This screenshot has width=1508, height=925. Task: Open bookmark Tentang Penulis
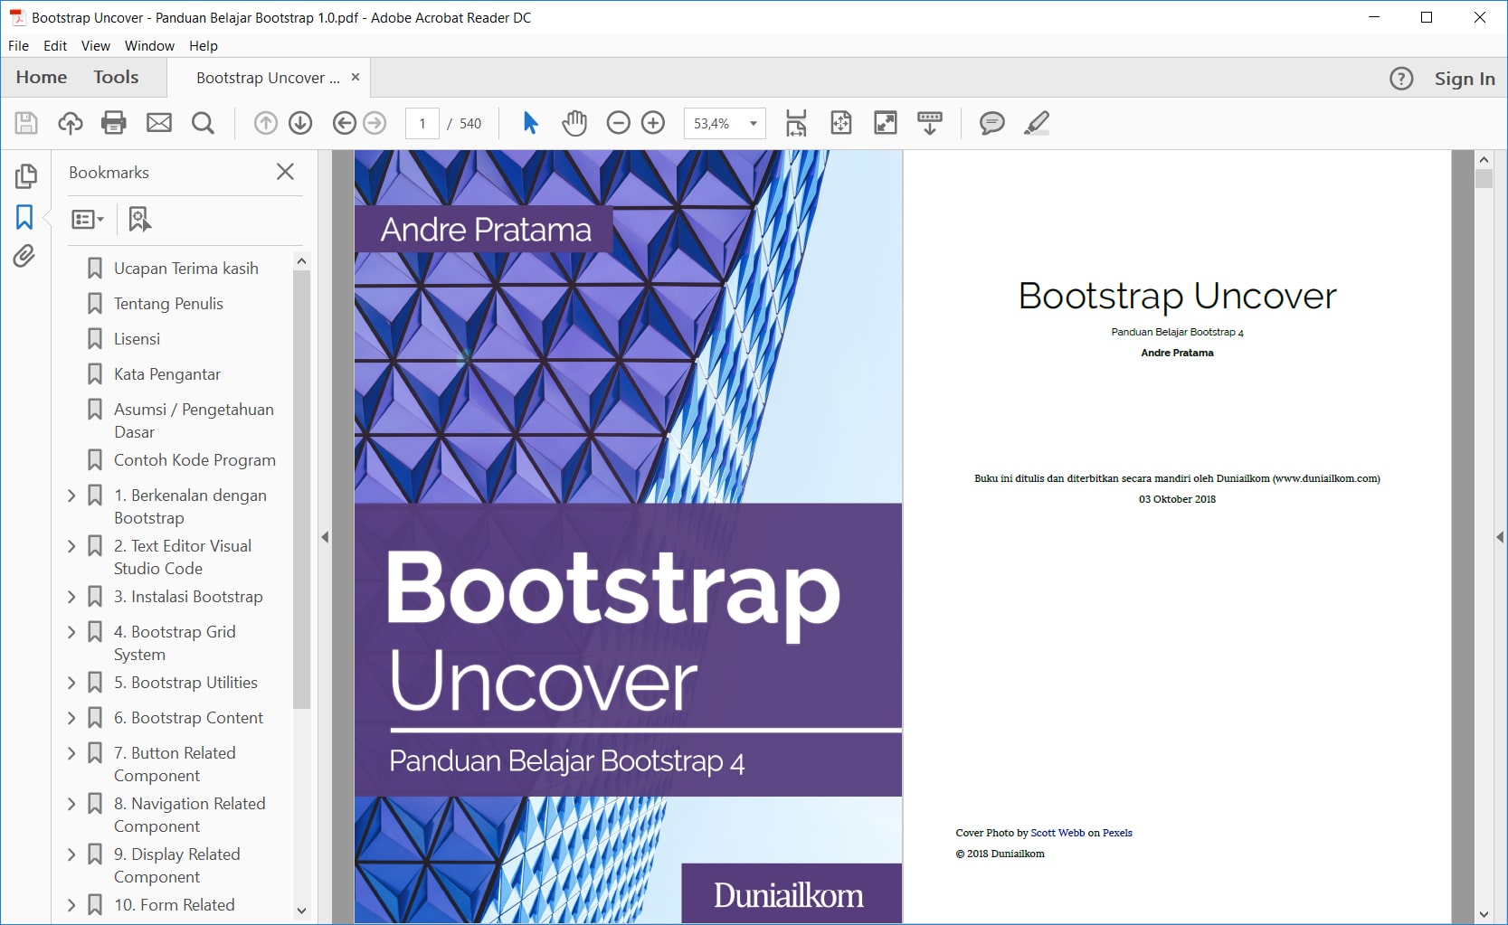click(168, 304)
